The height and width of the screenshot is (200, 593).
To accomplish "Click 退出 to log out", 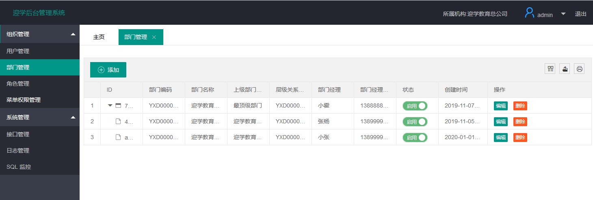I will (x=580, y=14).
